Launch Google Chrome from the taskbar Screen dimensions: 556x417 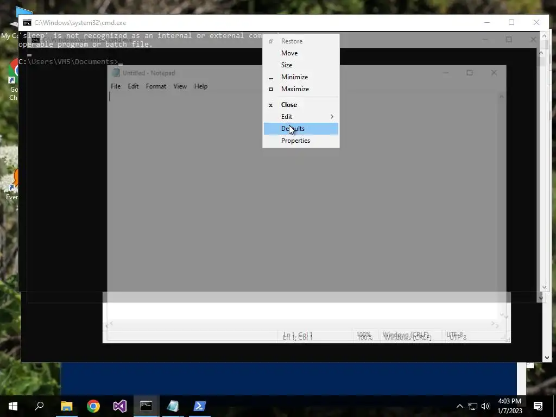point(93,406)
